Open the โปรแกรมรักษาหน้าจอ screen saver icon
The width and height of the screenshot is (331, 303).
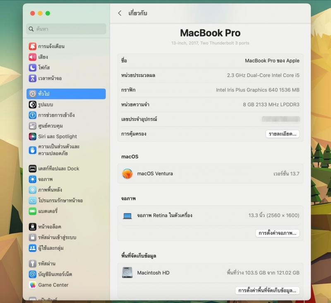click(x=33, y=201)
